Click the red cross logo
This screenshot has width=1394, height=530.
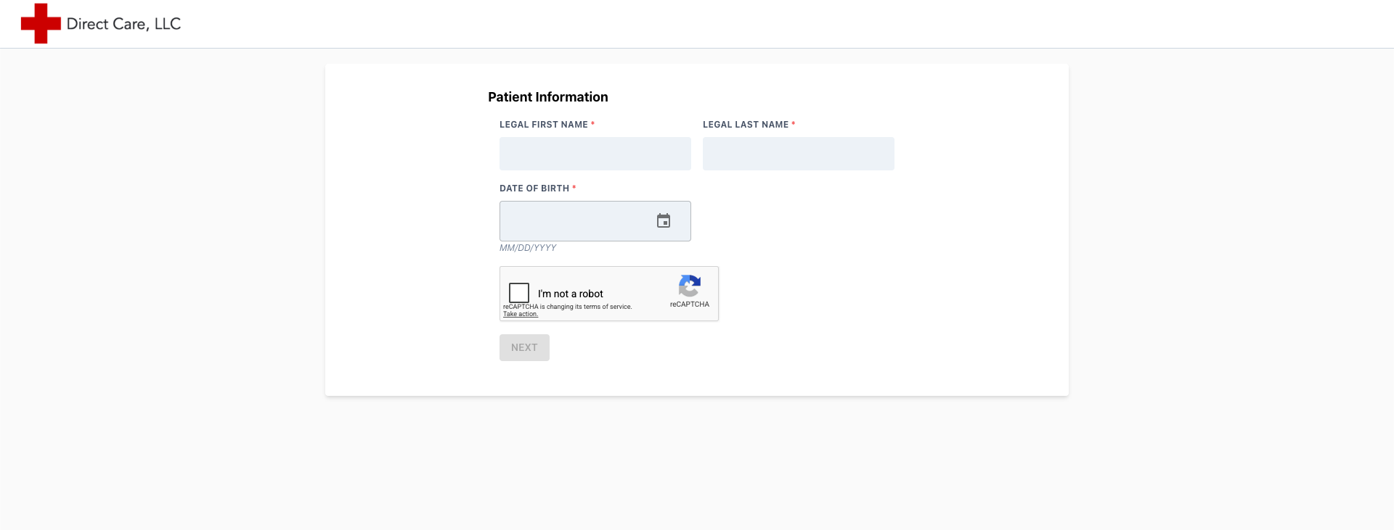pos(41,23)
